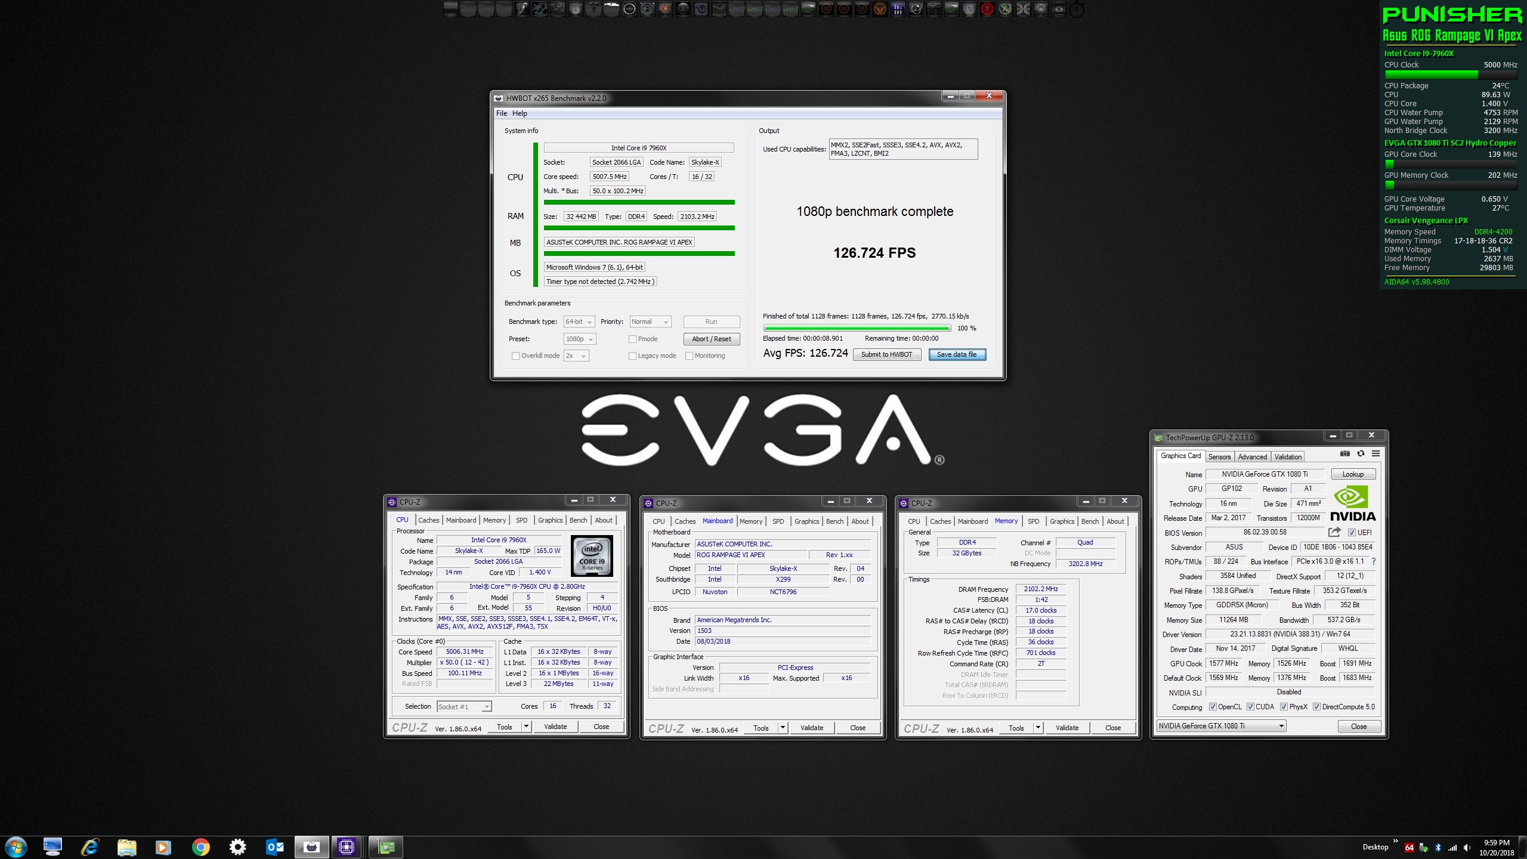Switch to Validation tab in GPU-Z
The height and width of the screenshot is (859, 1527).
[1288, 456]
